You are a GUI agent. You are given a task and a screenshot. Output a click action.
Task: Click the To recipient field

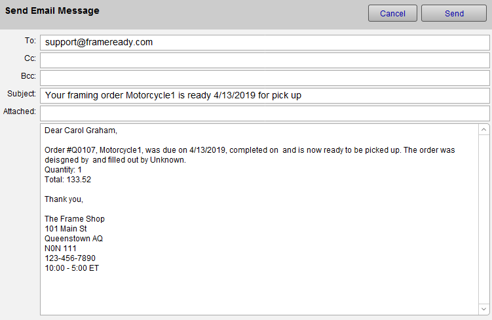pos(265,43)
